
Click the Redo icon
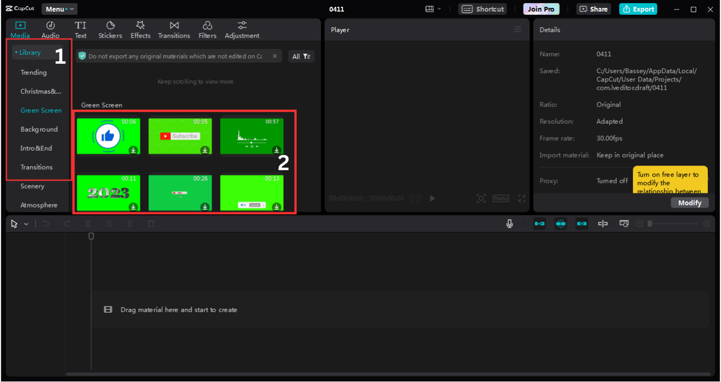click(67, 224)
